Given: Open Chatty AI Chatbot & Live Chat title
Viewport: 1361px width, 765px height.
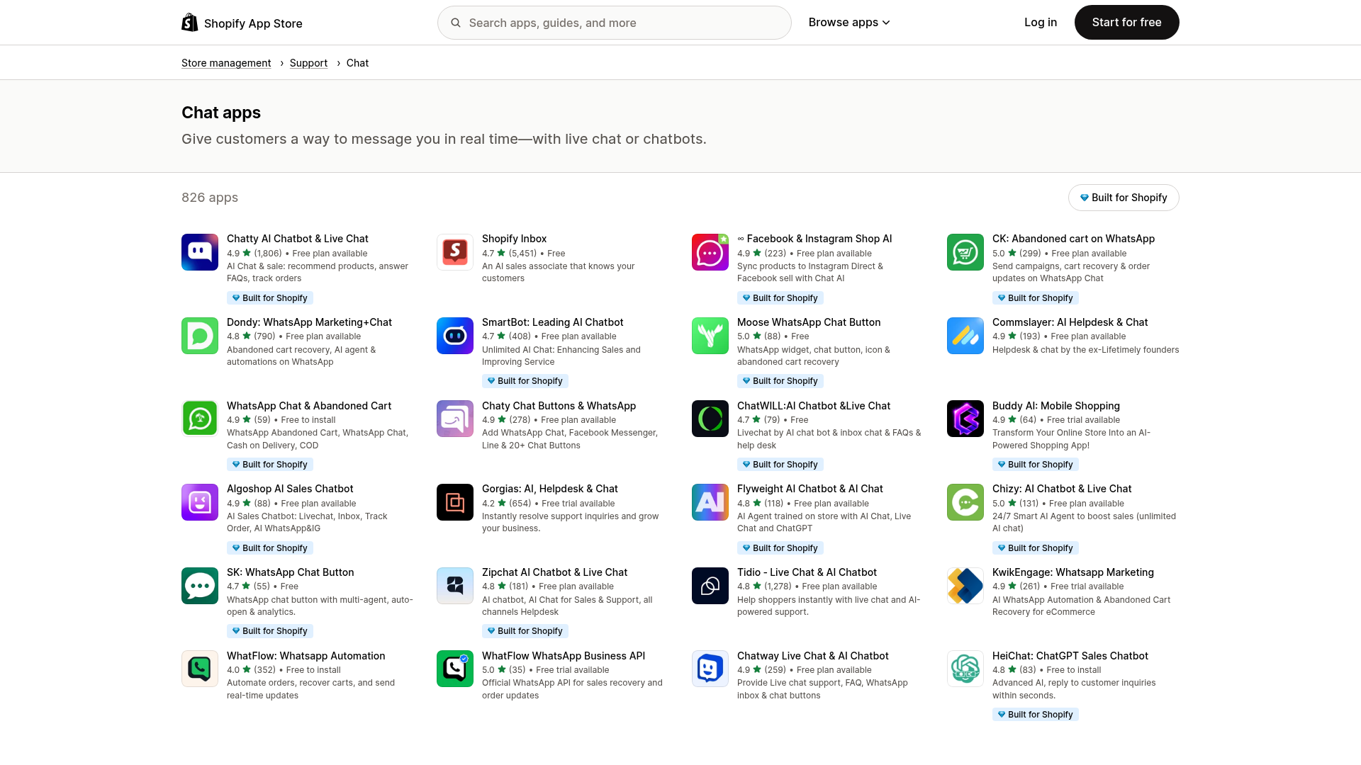Looking at the screenshot, I should tap(298, 239).
